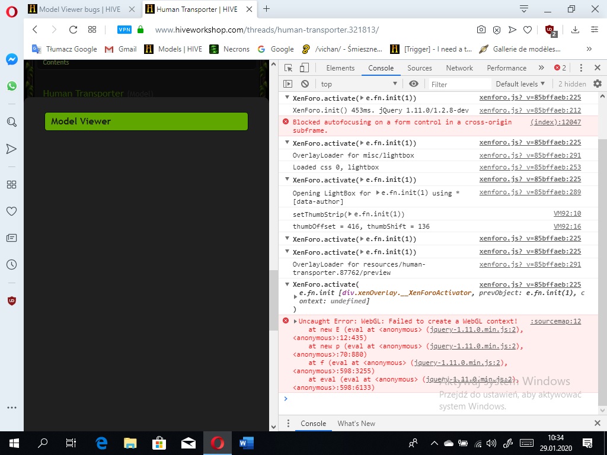Expand e.fn.init div.xenOverlay object
The width and height of the screenshot is (607, 455).
tap(295, 297)
